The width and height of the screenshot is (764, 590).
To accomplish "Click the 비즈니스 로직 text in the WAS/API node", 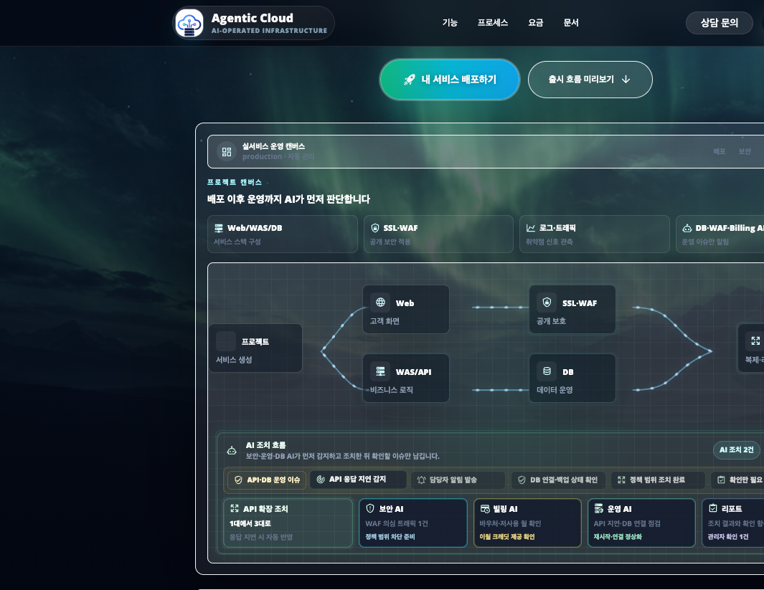I will tap(391, 390).
